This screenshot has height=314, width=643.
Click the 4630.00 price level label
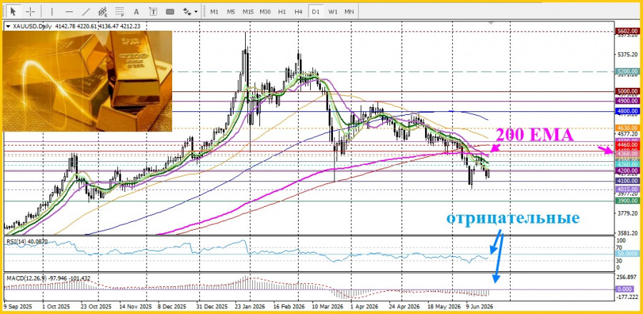click(628, 128)
